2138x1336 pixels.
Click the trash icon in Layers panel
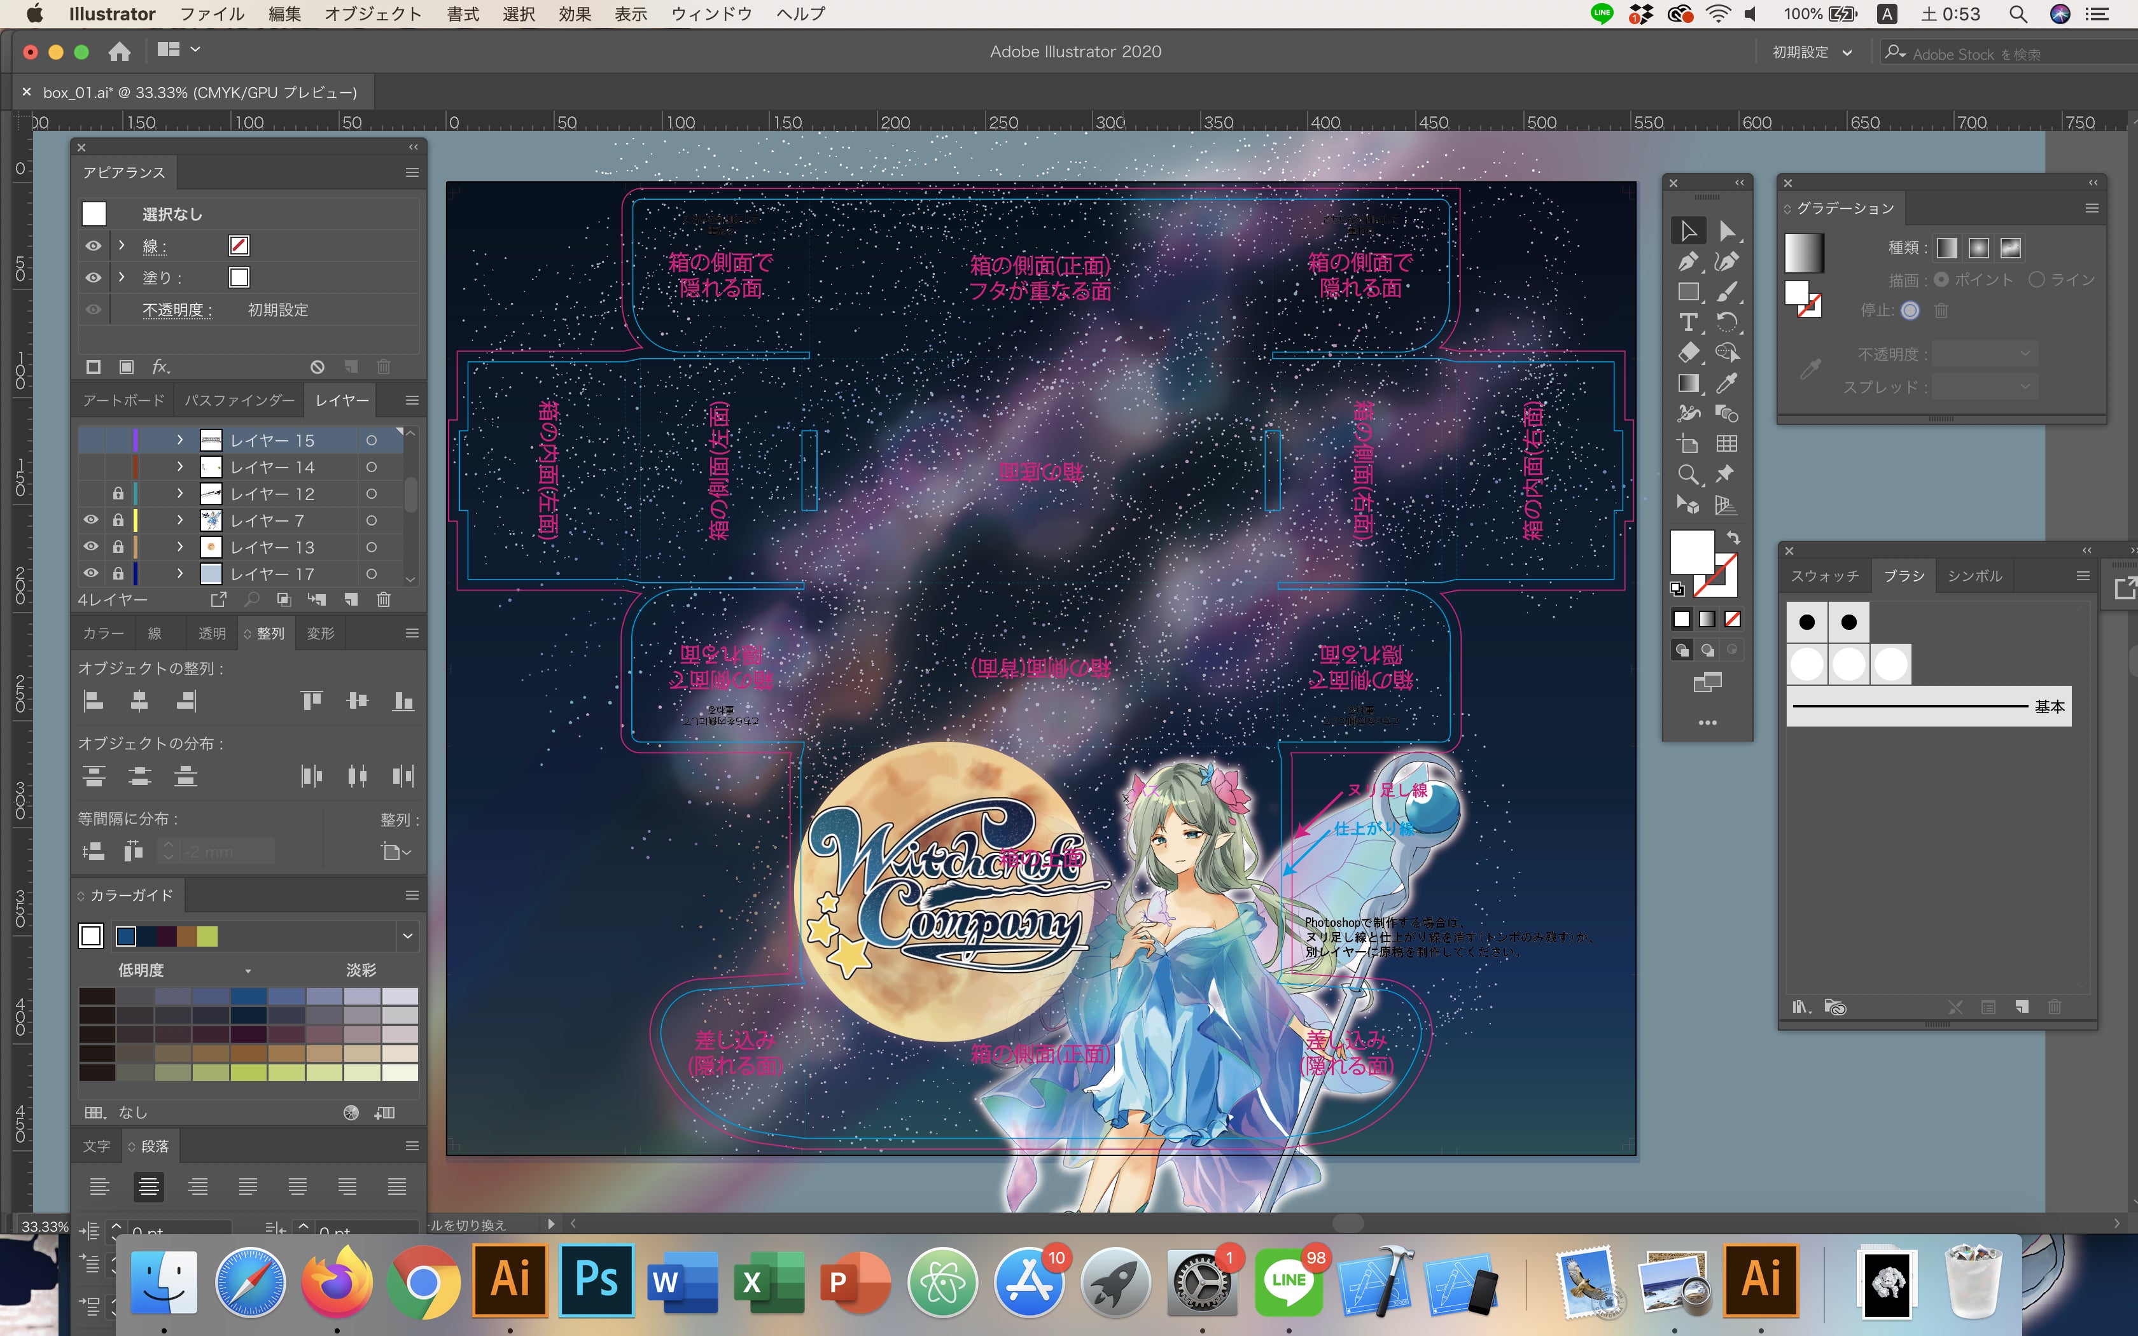click(384, 600)
